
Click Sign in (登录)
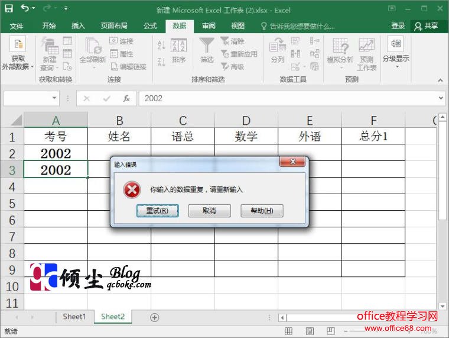(x=398, y=26)
